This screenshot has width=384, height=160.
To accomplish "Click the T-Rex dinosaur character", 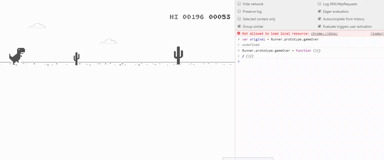I will click(17, 56).
